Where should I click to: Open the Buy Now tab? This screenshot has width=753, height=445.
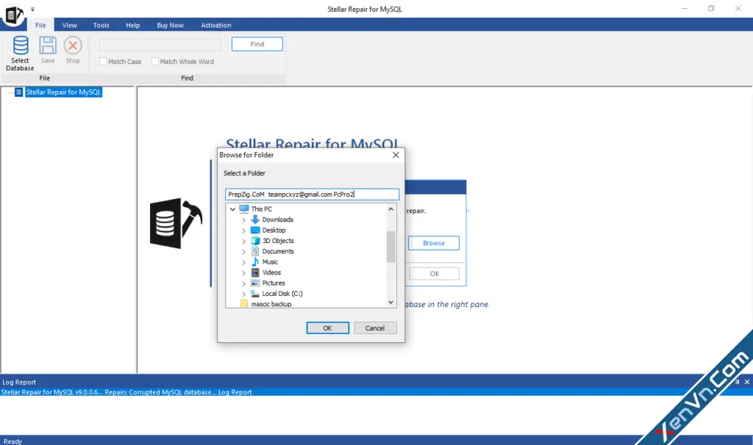click(170, 25)
